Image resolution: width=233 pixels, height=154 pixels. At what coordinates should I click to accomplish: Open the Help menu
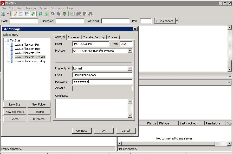coord(70,8)
